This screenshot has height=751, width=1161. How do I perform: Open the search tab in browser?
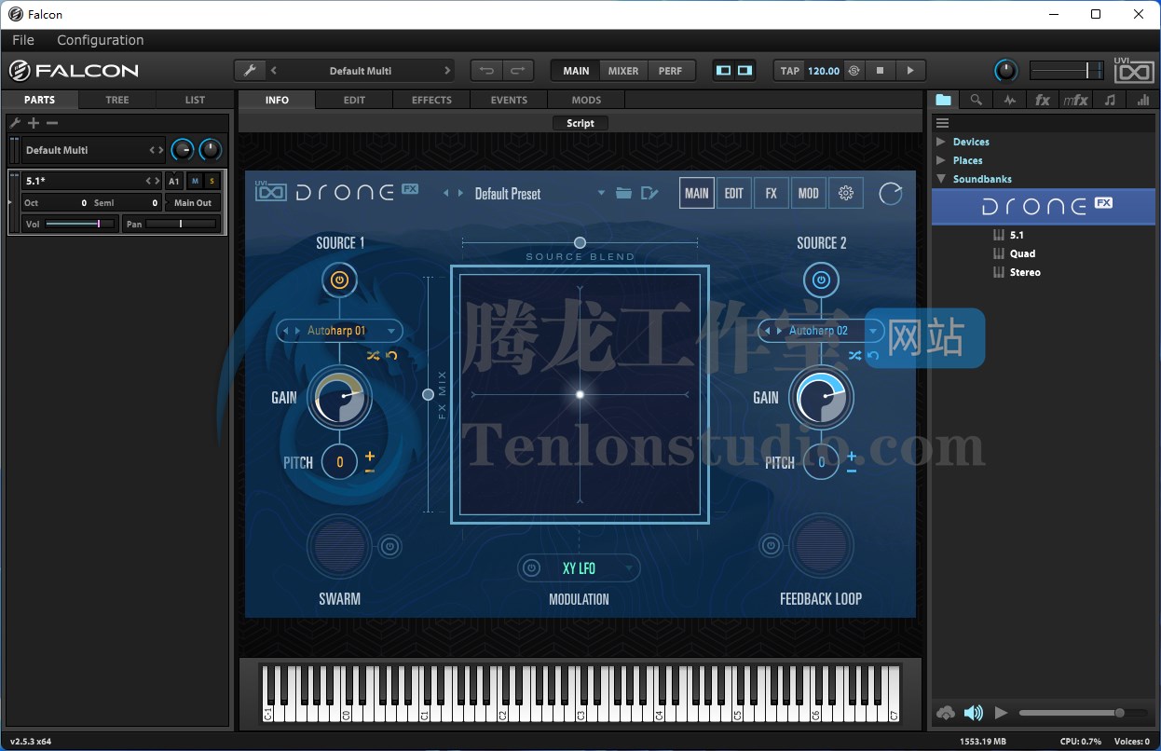click(x=976, y=100)
